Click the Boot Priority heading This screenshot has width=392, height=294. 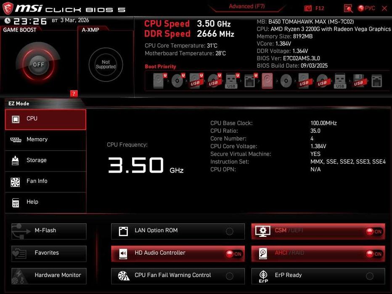coord(160,66)
